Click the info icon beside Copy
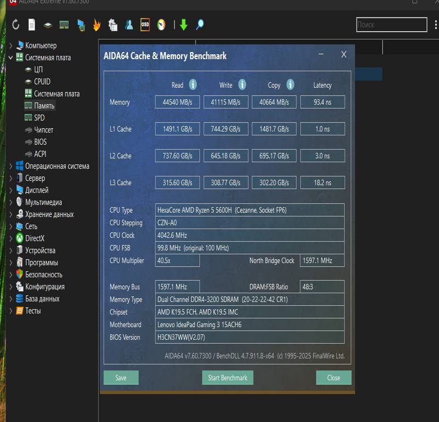 (x=290, y=84)
